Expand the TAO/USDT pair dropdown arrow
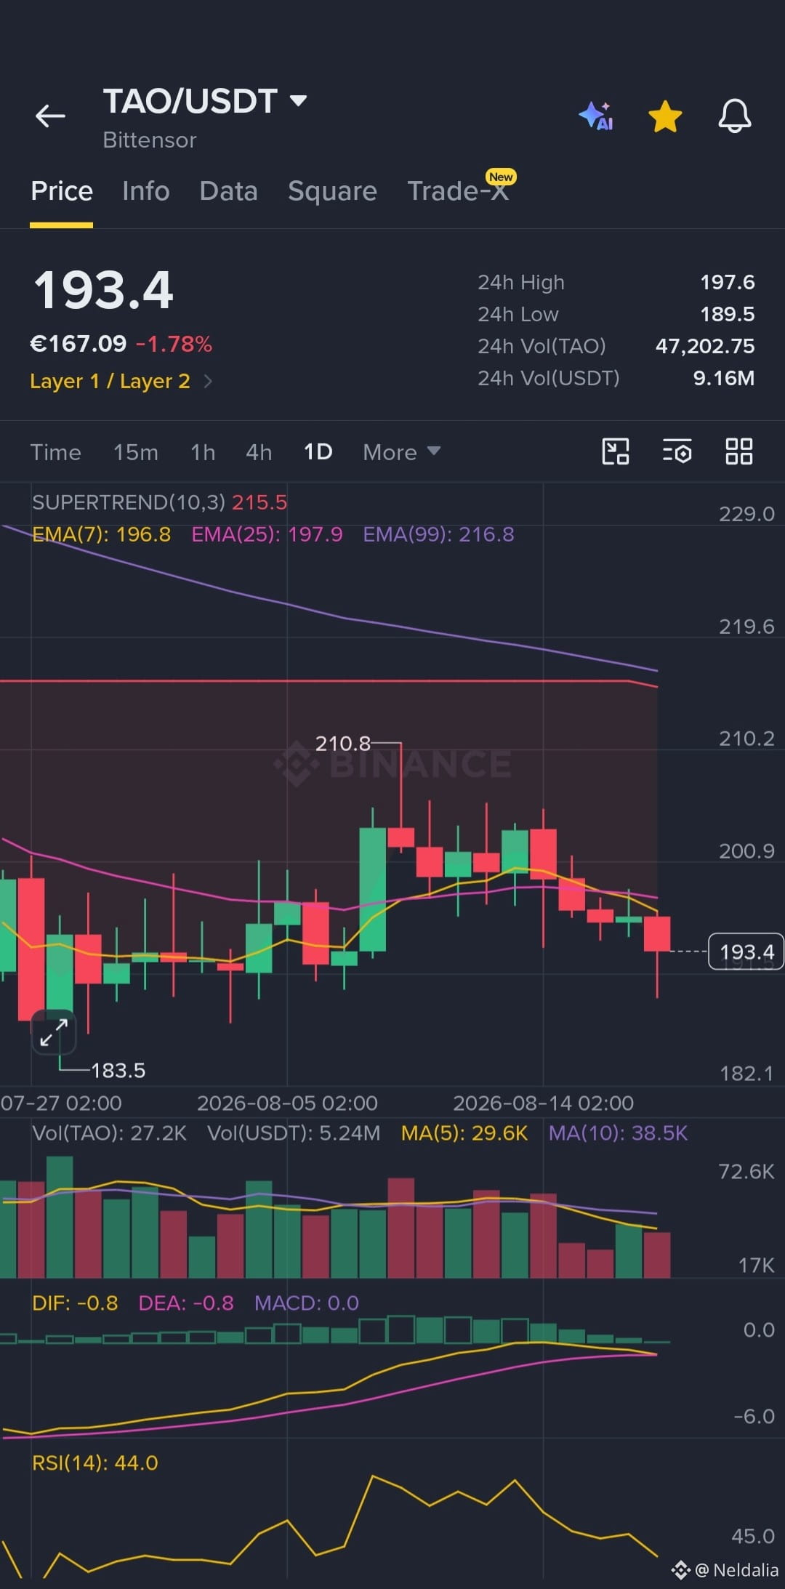Viewport: 785px width, 1589px height. pyautogui.click(x=298, y=100)
